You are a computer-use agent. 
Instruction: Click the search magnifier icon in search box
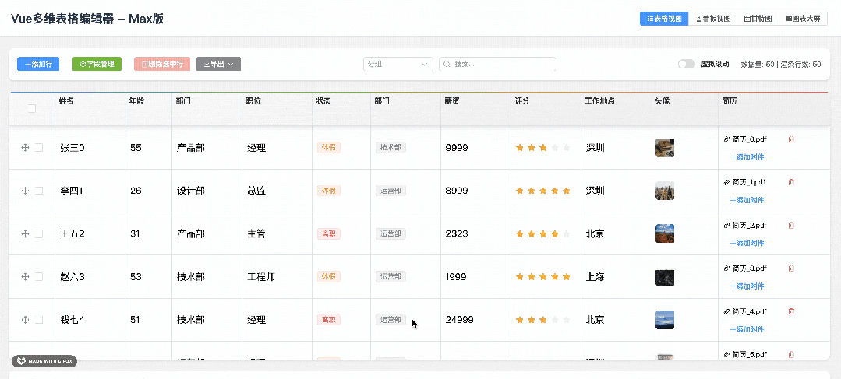(x=447, y=65)
